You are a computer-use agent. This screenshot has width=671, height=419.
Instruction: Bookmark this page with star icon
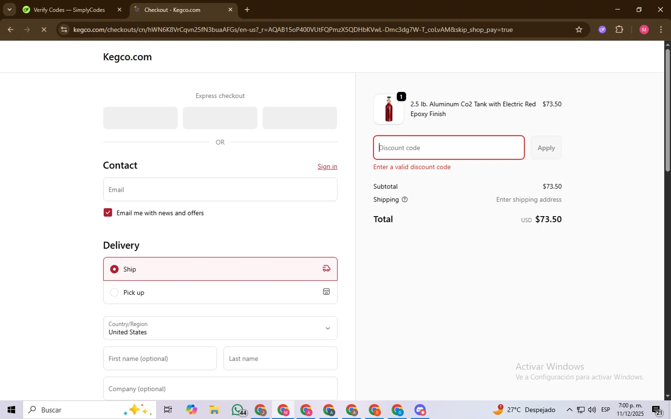pyautogui.click(x=579, y=29)
